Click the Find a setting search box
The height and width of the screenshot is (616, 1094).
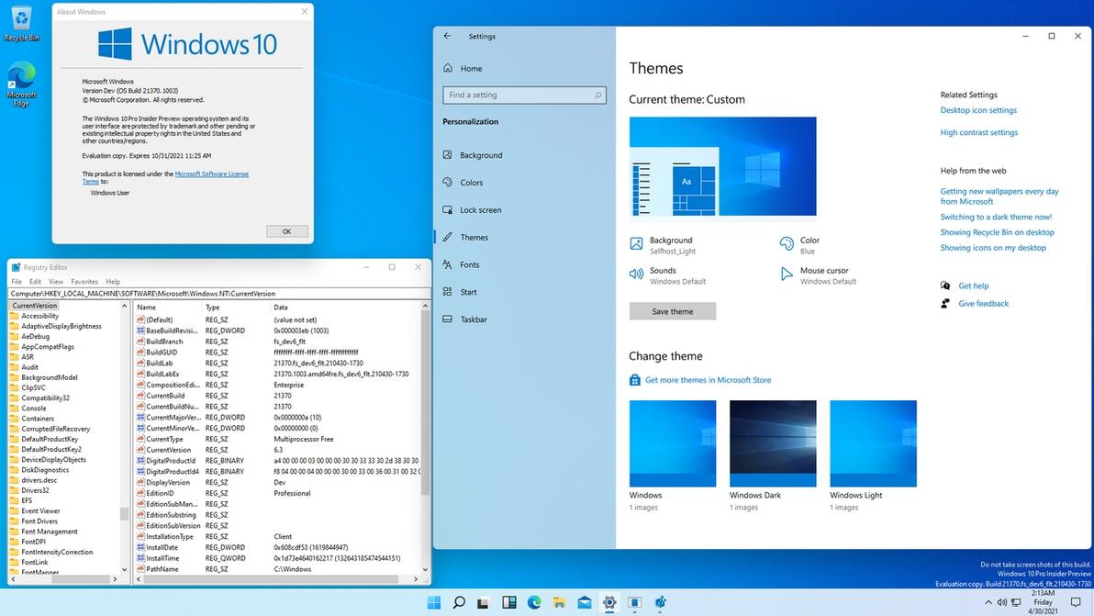pyautogui.click(x=524, y=95)
